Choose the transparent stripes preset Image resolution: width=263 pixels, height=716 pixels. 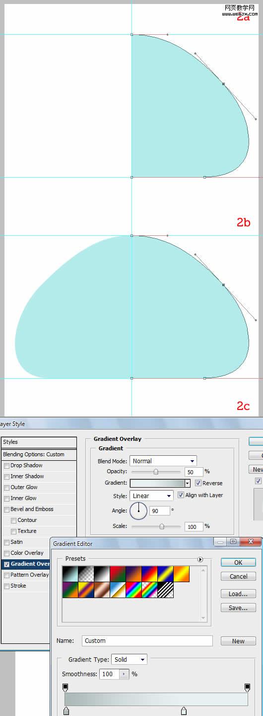click(x=165, y=590)
